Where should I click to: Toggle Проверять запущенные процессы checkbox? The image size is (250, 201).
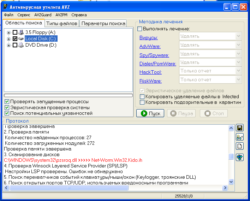click(x=7, y=102)
